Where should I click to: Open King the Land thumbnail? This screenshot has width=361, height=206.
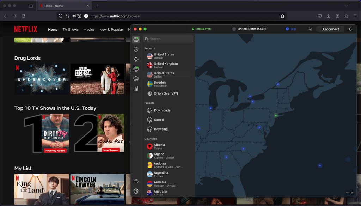[x=42, y=189]
